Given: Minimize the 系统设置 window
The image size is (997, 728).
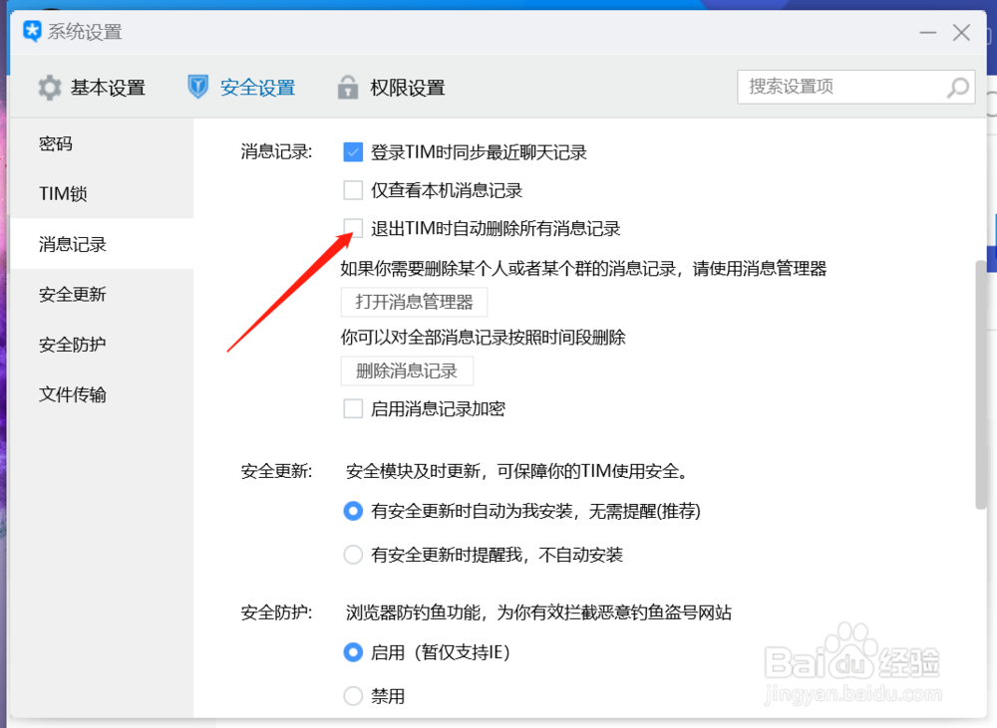Looking at the screenshot, I should (x=927, y=33).
